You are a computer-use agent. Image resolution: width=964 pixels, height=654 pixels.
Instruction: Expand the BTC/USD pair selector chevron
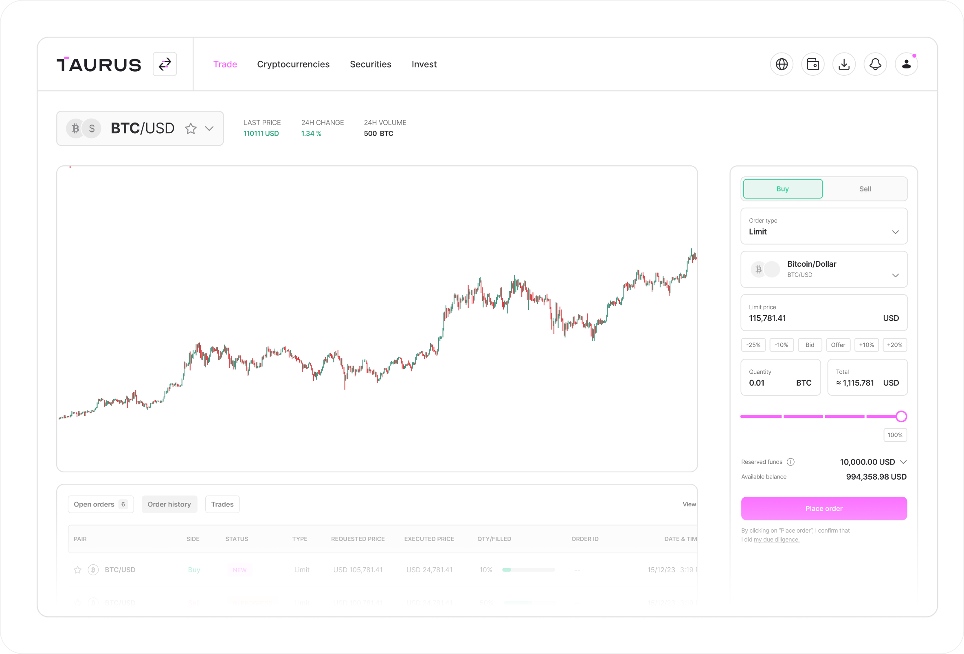click(209, 129)
